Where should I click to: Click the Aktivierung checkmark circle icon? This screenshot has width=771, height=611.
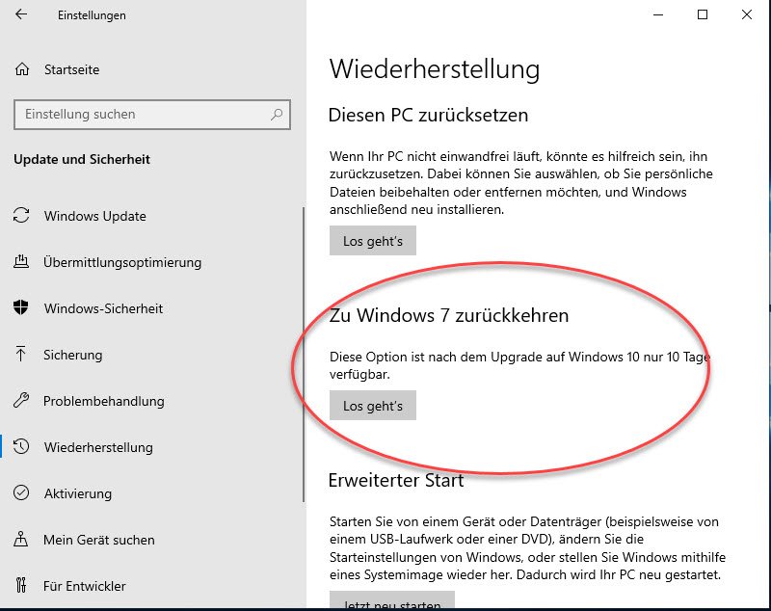click(x=21, y=492)
